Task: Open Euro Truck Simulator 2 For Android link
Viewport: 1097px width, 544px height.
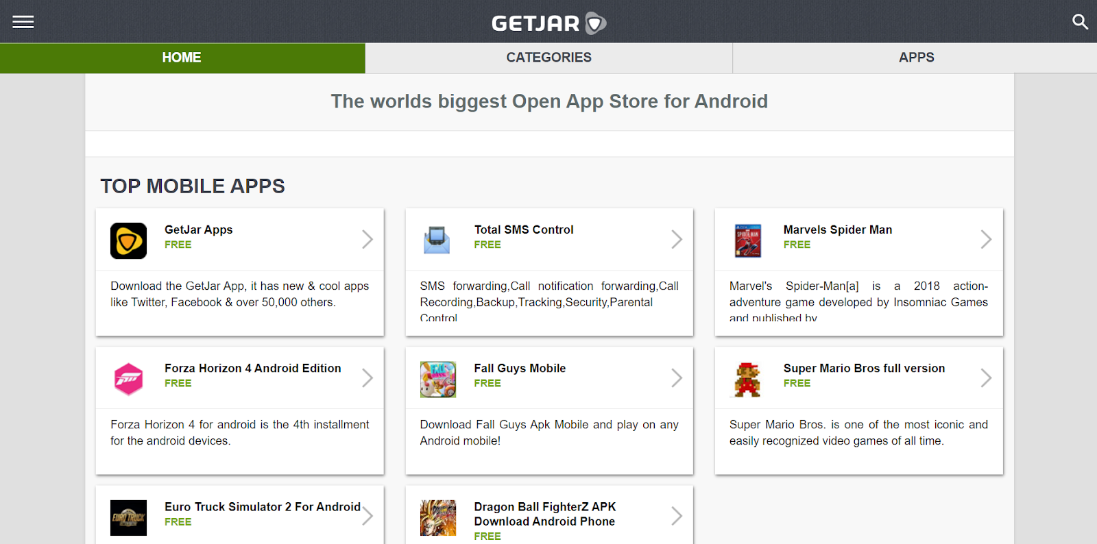Action: tap(263, 506)
